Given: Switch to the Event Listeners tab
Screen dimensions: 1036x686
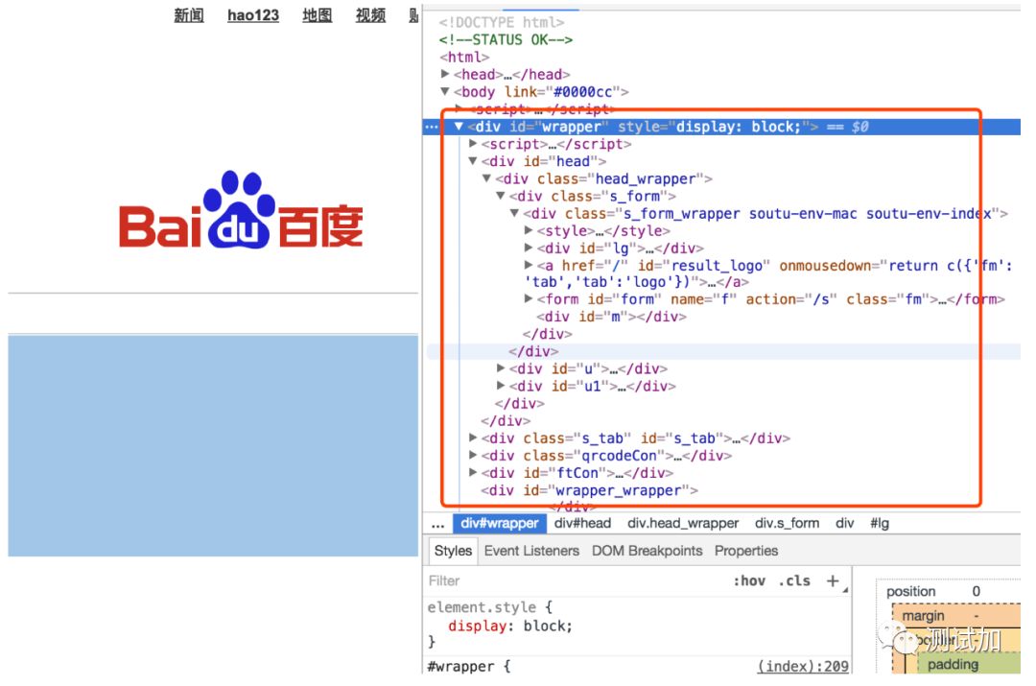Looking at the screenshot, I should coord(531,551).
